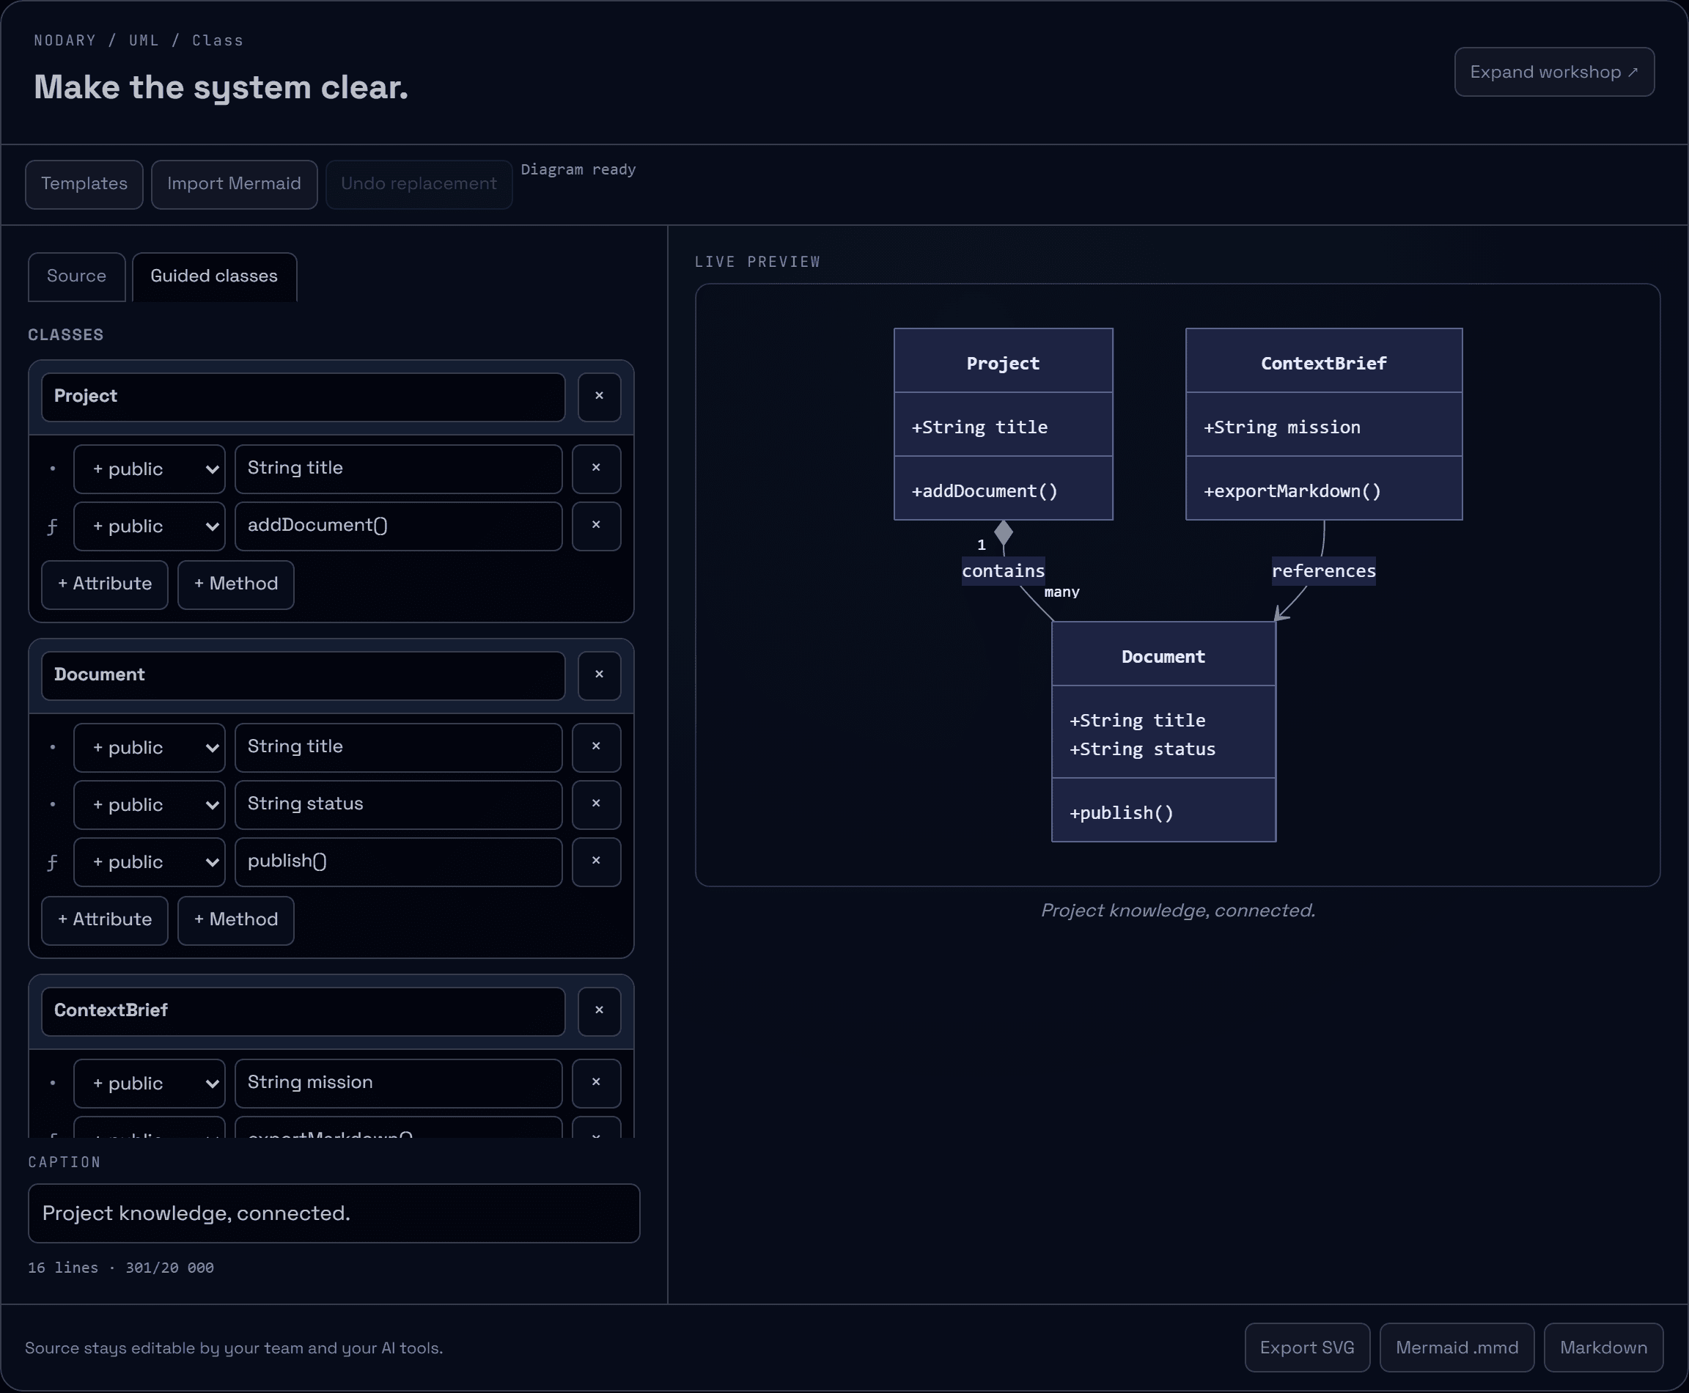Delete the 'String mission' attribute row

596,1082
